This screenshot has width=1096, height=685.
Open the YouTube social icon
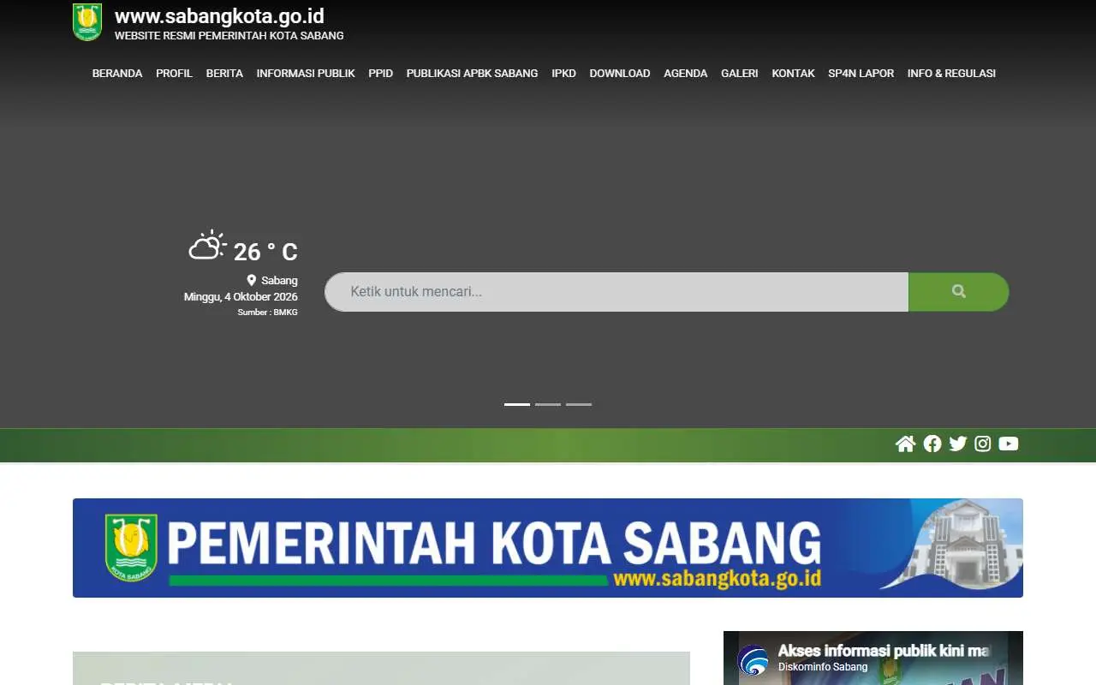pyautogui.click(x=1009, y=444)
